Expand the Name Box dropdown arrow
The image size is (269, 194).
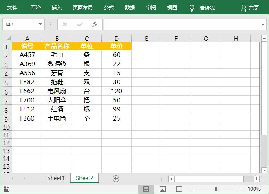coord(40,24)
